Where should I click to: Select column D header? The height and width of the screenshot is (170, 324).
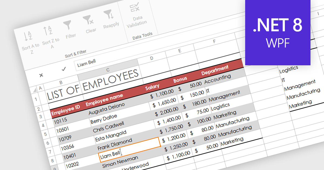tap(151, 59)
